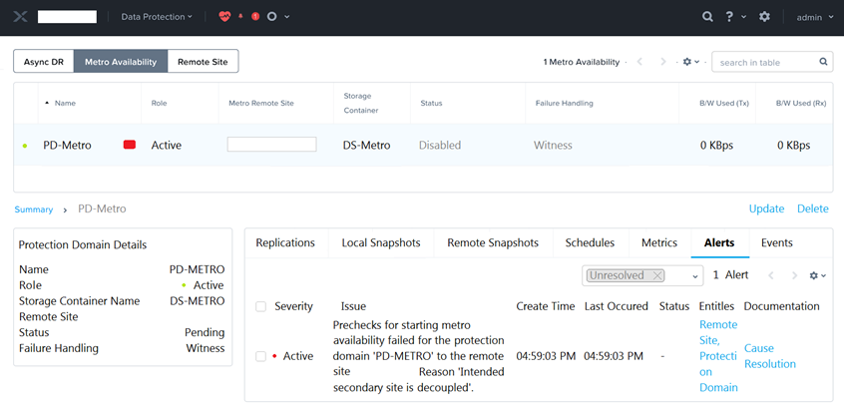Open the settings gear in top bar
This screenshot has width=844, height=406.
(x=764, y=17)
